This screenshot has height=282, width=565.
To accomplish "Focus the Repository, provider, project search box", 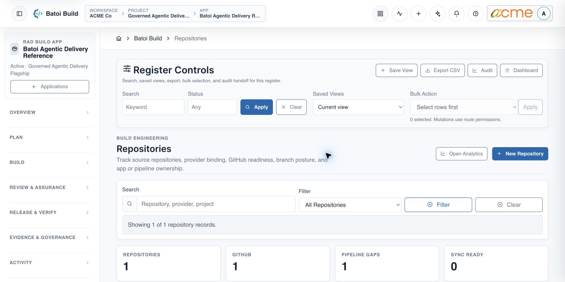I will 216,204.
